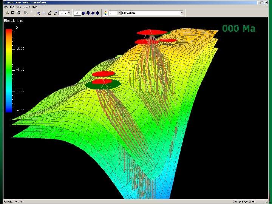Viewport: 272px width, 204px height.
Task: Select the Zoom In magnifier tool
Action: (39, 13)
